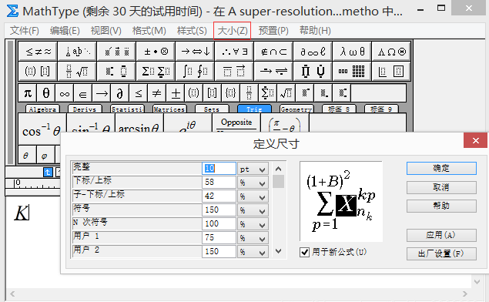Open unit dropdown for 符号 row

[253, 210]
